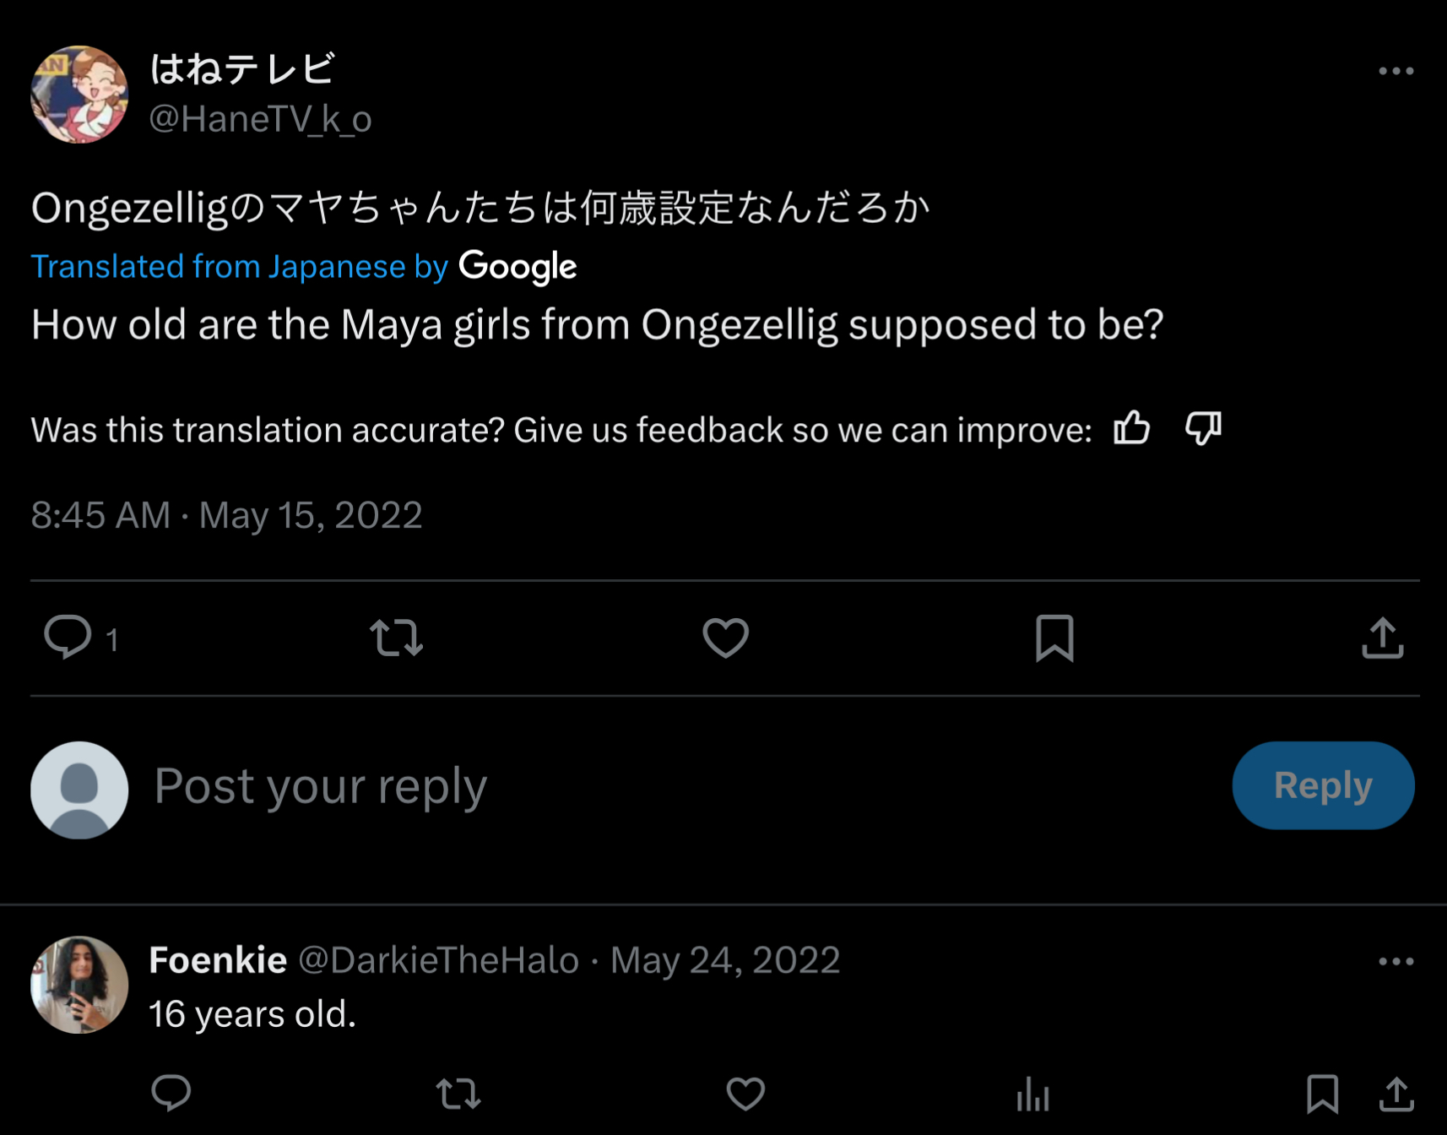
Task: Share the main post
Action: pyautogui.click(x=1382, y=638)
